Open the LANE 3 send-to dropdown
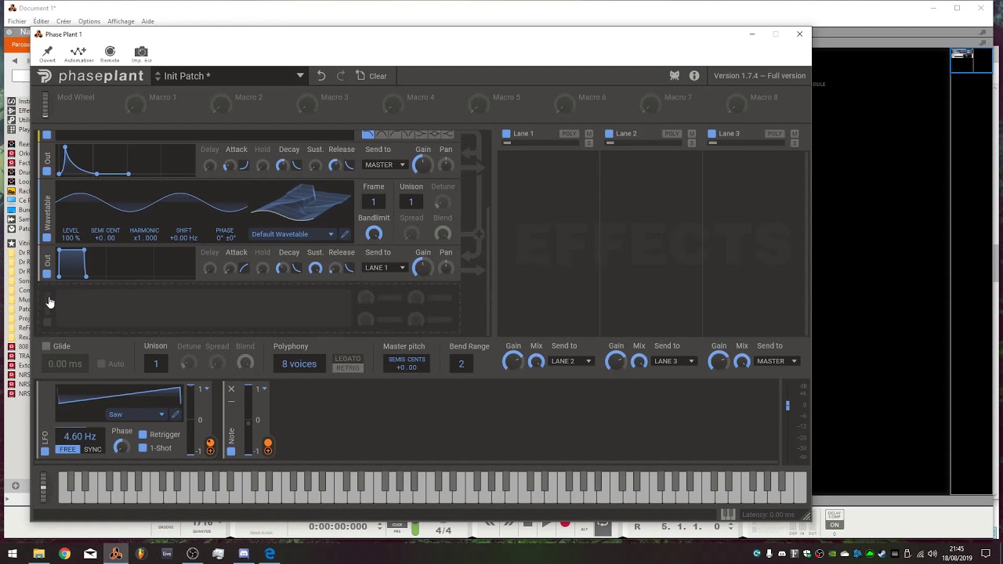The image size is (1003, 564). pos(674,361)
